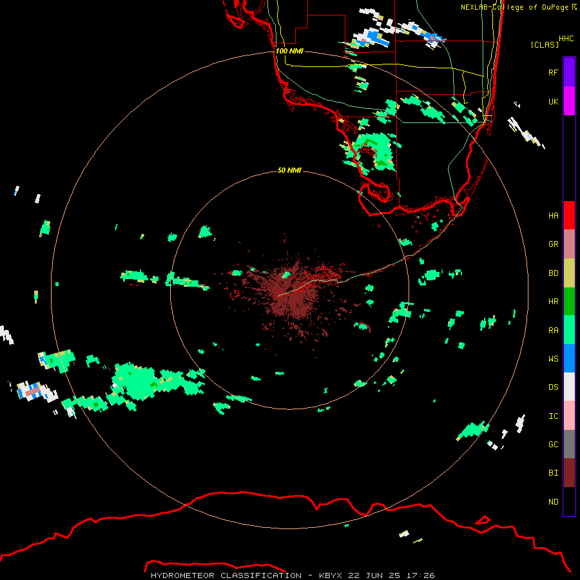Select the GR pinkish legend swatch
Screen dimensions: 580x580
(x=569, y=244)
